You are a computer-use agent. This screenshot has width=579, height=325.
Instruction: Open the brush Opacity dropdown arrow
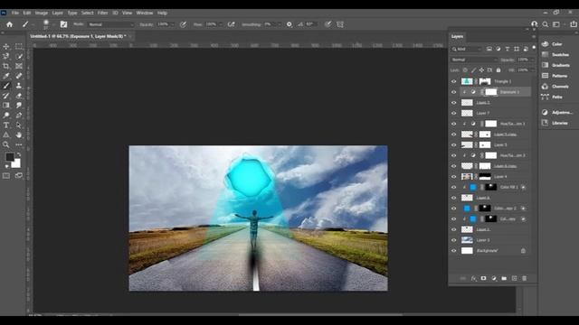172,24
